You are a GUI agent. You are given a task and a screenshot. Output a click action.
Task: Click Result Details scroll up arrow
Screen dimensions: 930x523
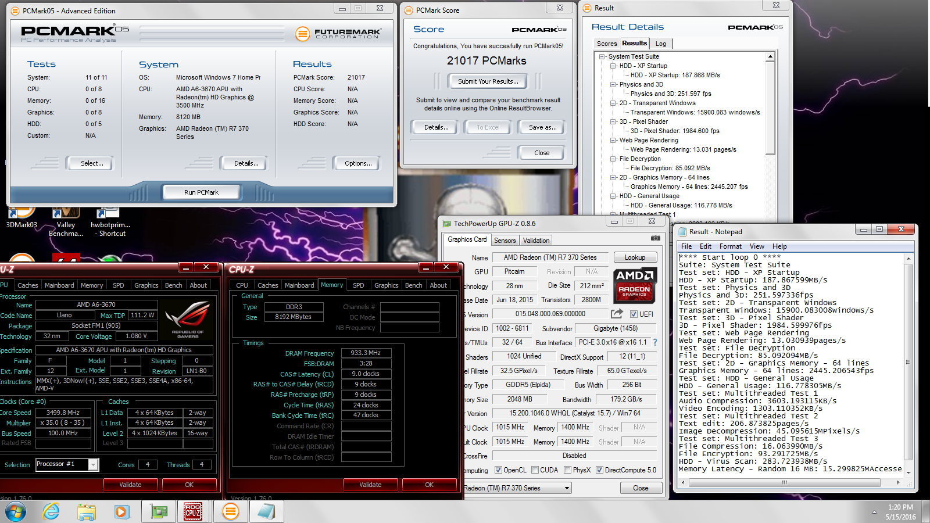click(770, 56)
